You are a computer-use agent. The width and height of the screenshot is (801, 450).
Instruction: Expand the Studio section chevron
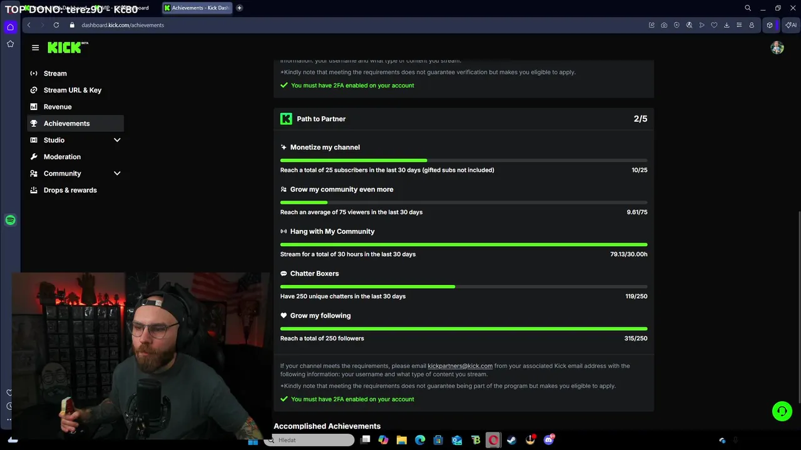pos(117,140)
